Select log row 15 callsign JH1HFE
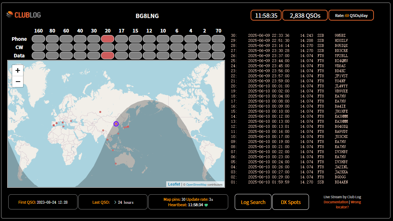393x221 pixels. pos(341,111)
